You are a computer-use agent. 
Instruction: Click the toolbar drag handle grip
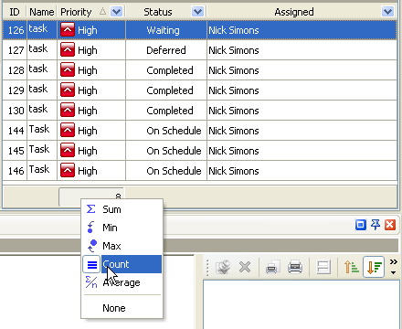[x=207, y=268]
